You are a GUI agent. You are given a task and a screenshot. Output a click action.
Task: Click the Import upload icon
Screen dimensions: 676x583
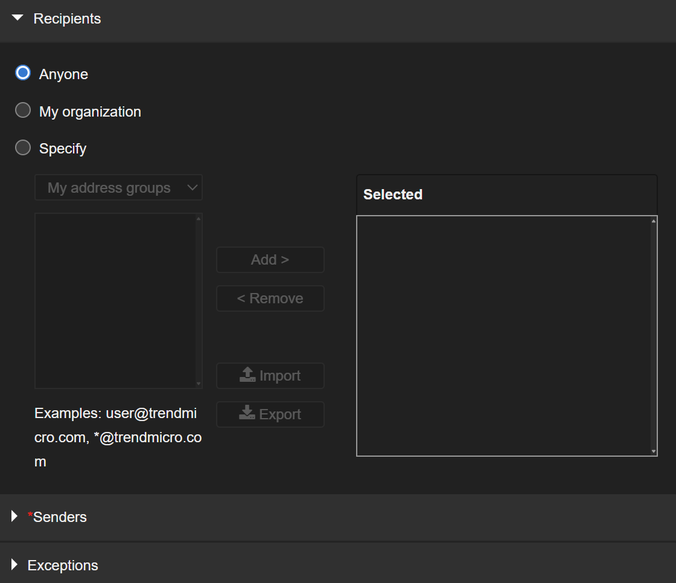click(247, 376)
